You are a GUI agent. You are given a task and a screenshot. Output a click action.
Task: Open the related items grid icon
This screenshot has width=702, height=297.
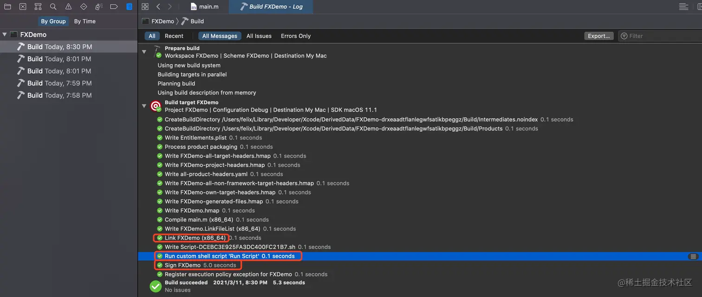(145, 6)
